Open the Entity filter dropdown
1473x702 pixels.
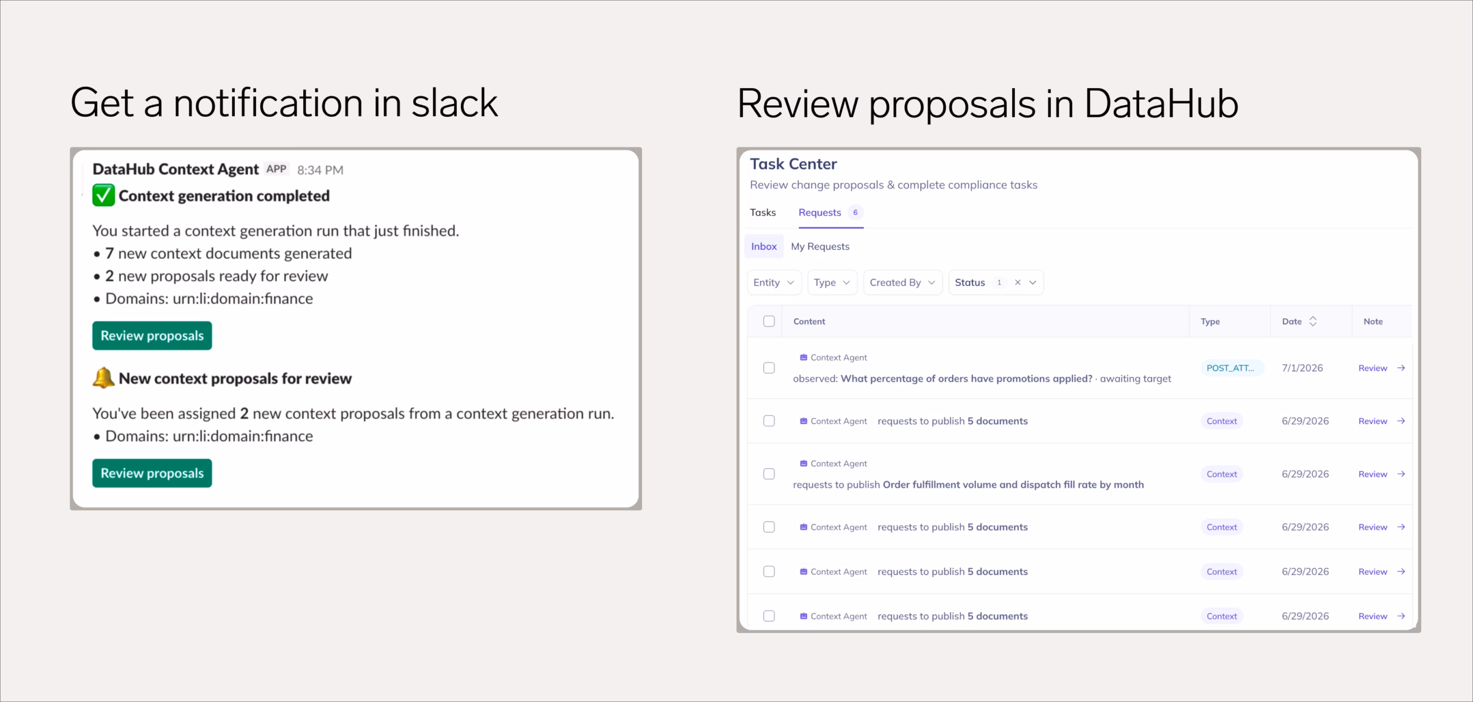point(774,283)
